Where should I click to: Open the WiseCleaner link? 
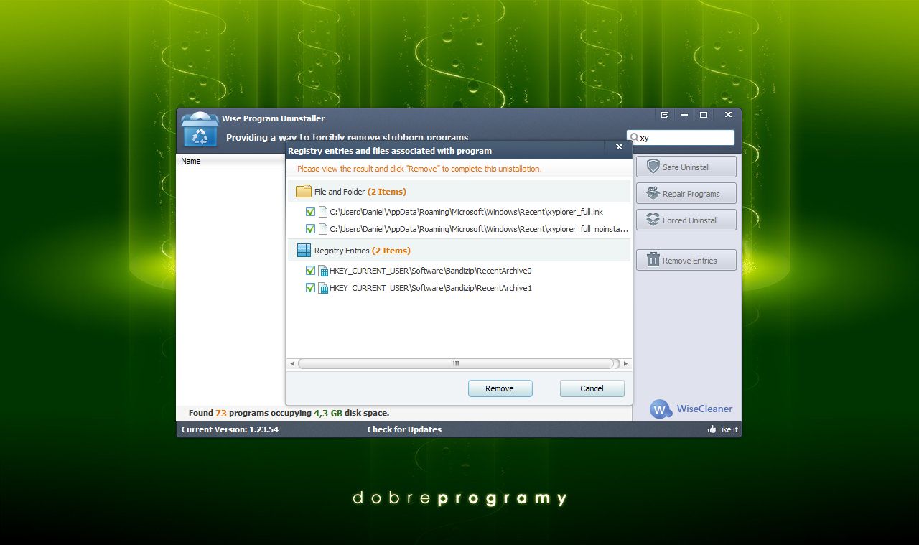[704, 409]
